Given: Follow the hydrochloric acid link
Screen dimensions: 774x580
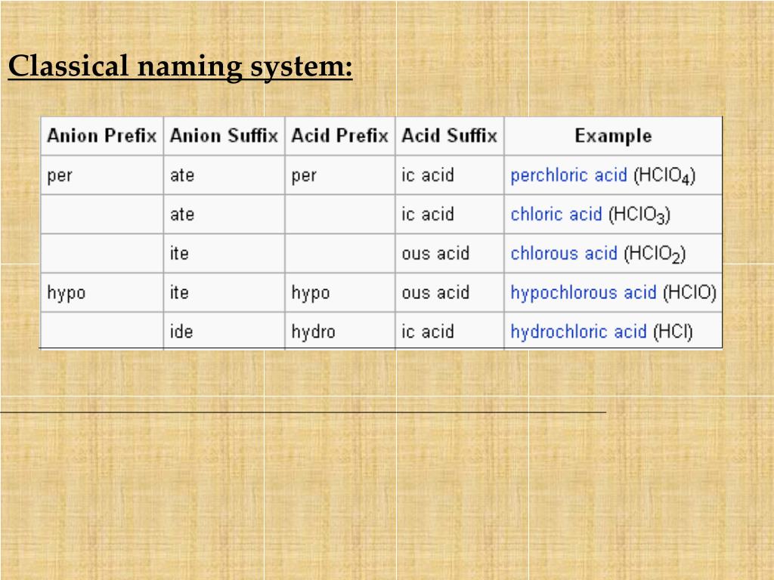Looking at the screenshot, I should [578, 332].
